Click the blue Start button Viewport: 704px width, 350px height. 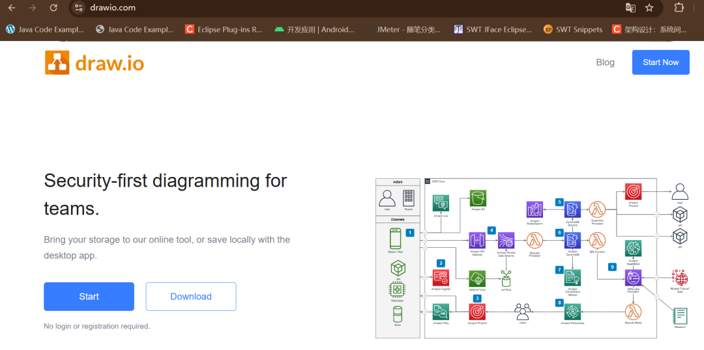coord(89,296)
